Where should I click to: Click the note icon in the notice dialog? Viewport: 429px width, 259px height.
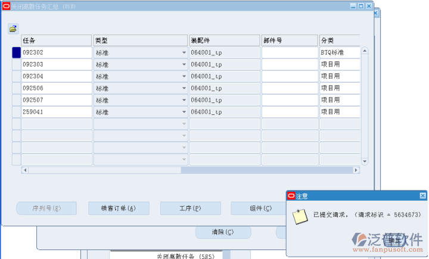pos(301,216)
